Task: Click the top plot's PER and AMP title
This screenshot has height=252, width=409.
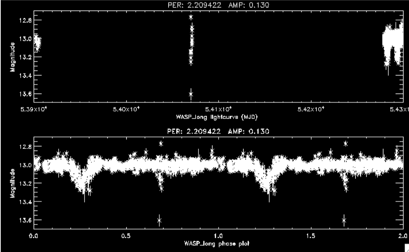Action: click(x=218, y=5)
